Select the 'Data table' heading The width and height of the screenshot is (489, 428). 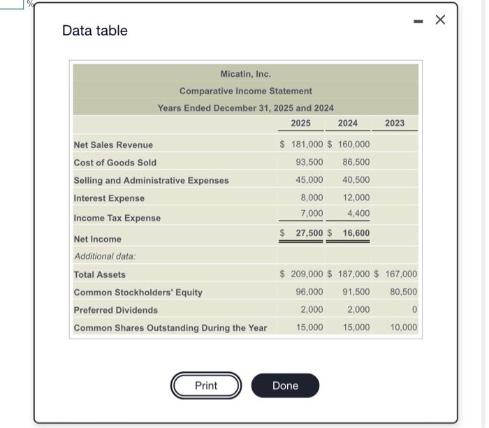click(95, 31)
